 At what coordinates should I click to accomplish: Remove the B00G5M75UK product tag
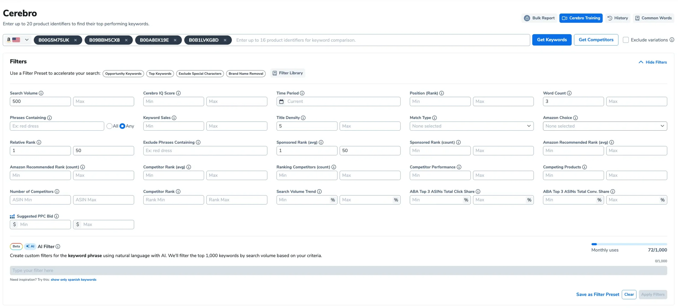(x=75, y=40)
